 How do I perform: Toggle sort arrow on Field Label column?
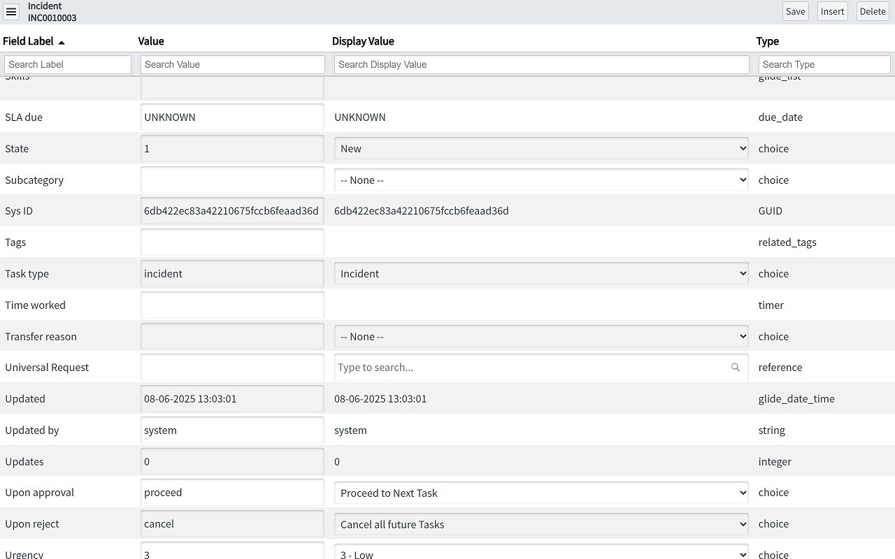[62, 43]
